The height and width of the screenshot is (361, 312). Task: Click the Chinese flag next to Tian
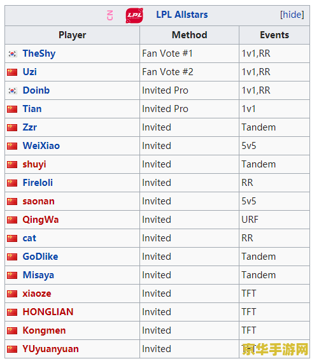pyautogui.click(x=12, y=109)
